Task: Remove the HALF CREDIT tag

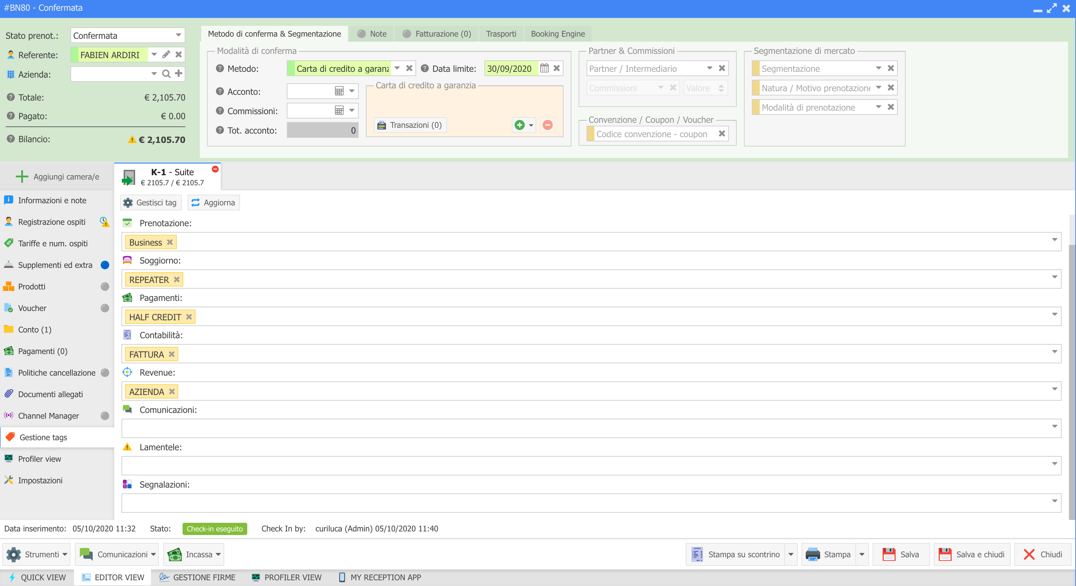Action: coord(189,317)
